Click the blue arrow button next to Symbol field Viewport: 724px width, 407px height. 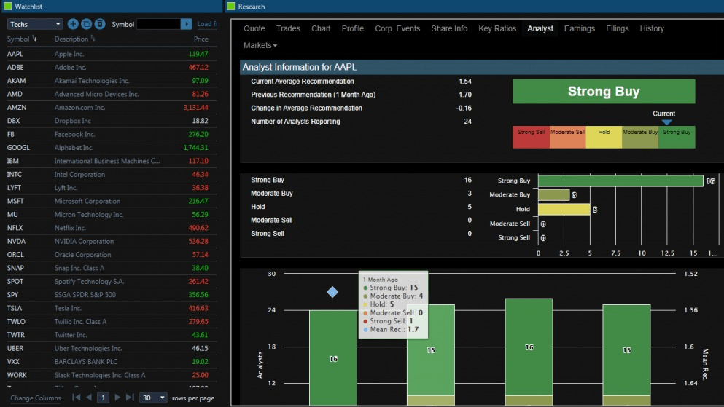(x=186, y=24)
